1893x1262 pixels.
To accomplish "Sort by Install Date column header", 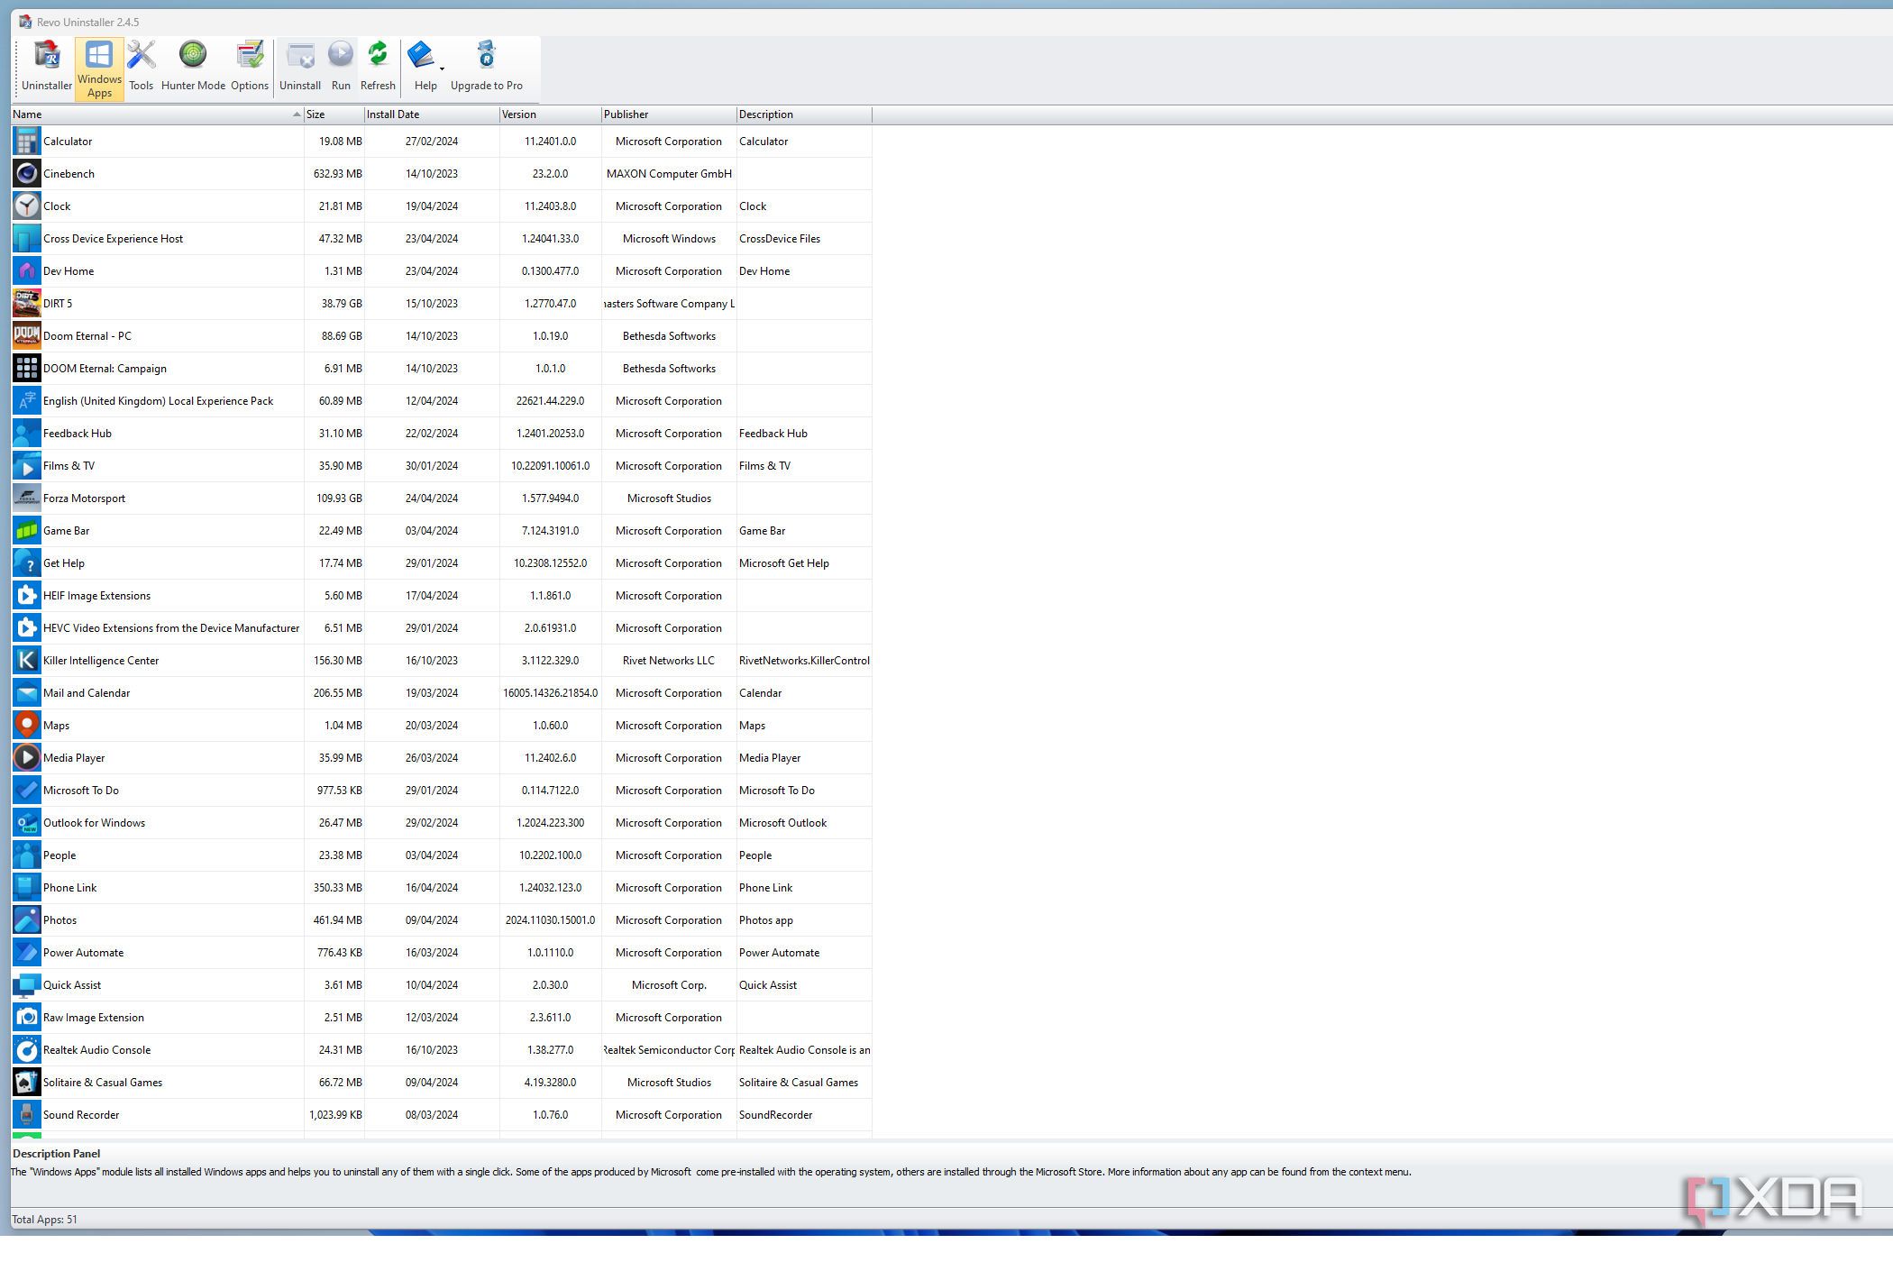I will pos(432,114).
